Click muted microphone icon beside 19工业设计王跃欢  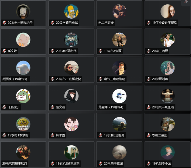coord(149,23)
